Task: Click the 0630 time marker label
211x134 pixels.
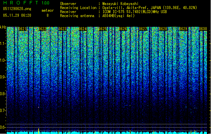Action: (x=203, y=29)
